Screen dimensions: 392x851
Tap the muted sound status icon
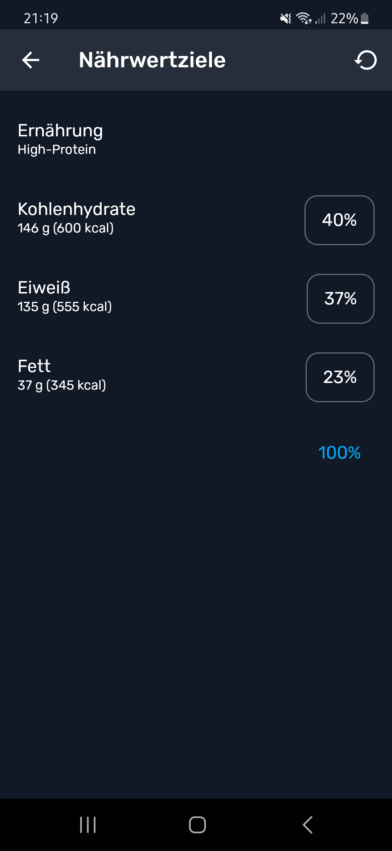click(x=286, y=18)
